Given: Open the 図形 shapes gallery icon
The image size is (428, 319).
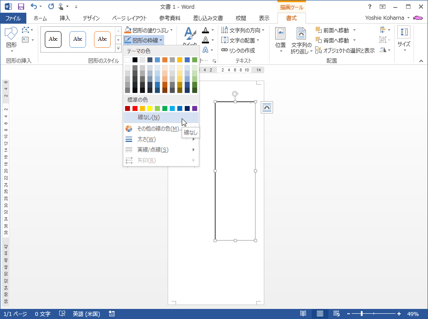Looking at the screenshot, I should click(11, 33).
